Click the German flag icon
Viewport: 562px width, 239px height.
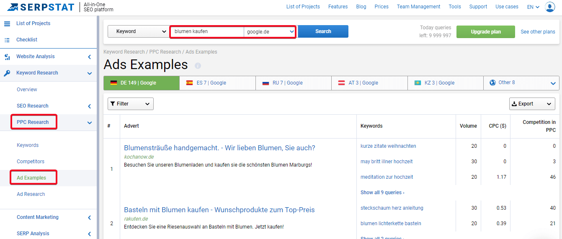113,83
